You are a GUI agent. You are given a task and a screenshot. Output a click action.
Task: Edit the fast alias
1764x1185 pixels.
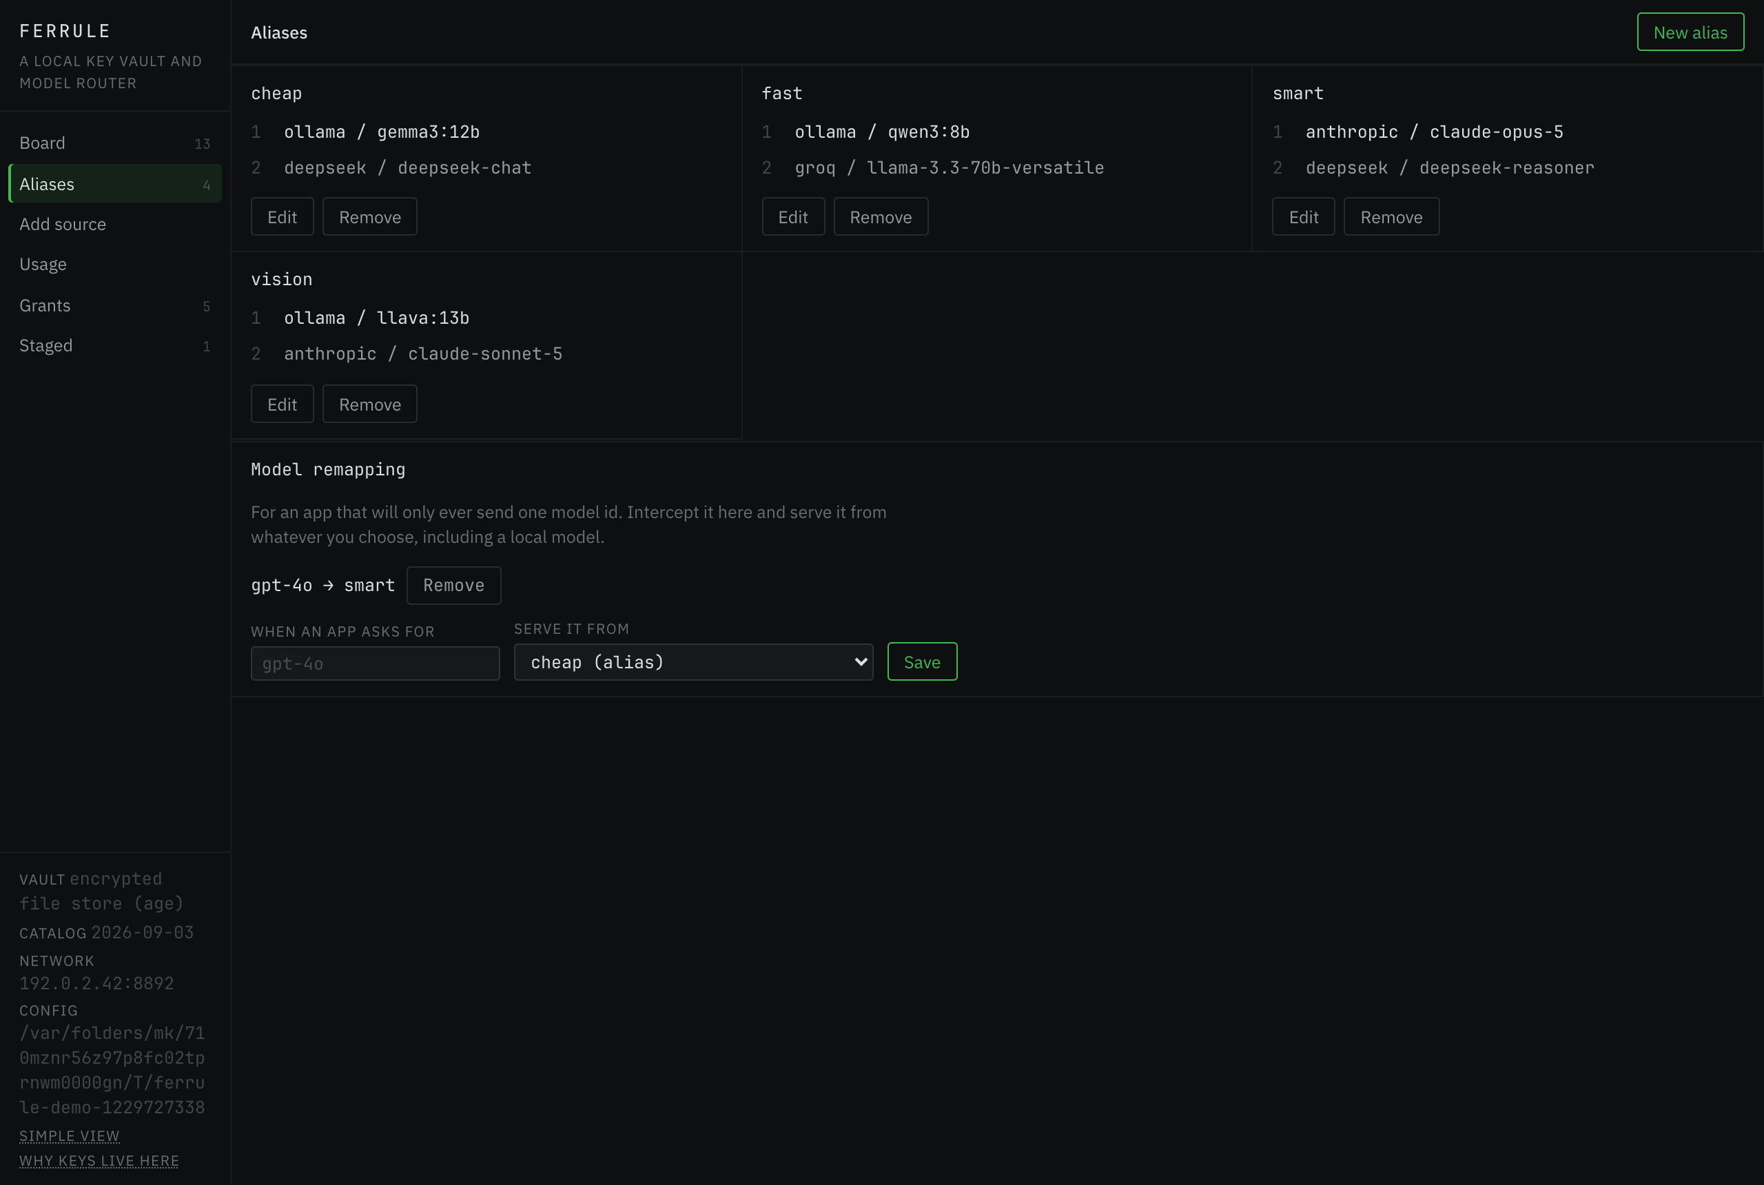point(793,217)
